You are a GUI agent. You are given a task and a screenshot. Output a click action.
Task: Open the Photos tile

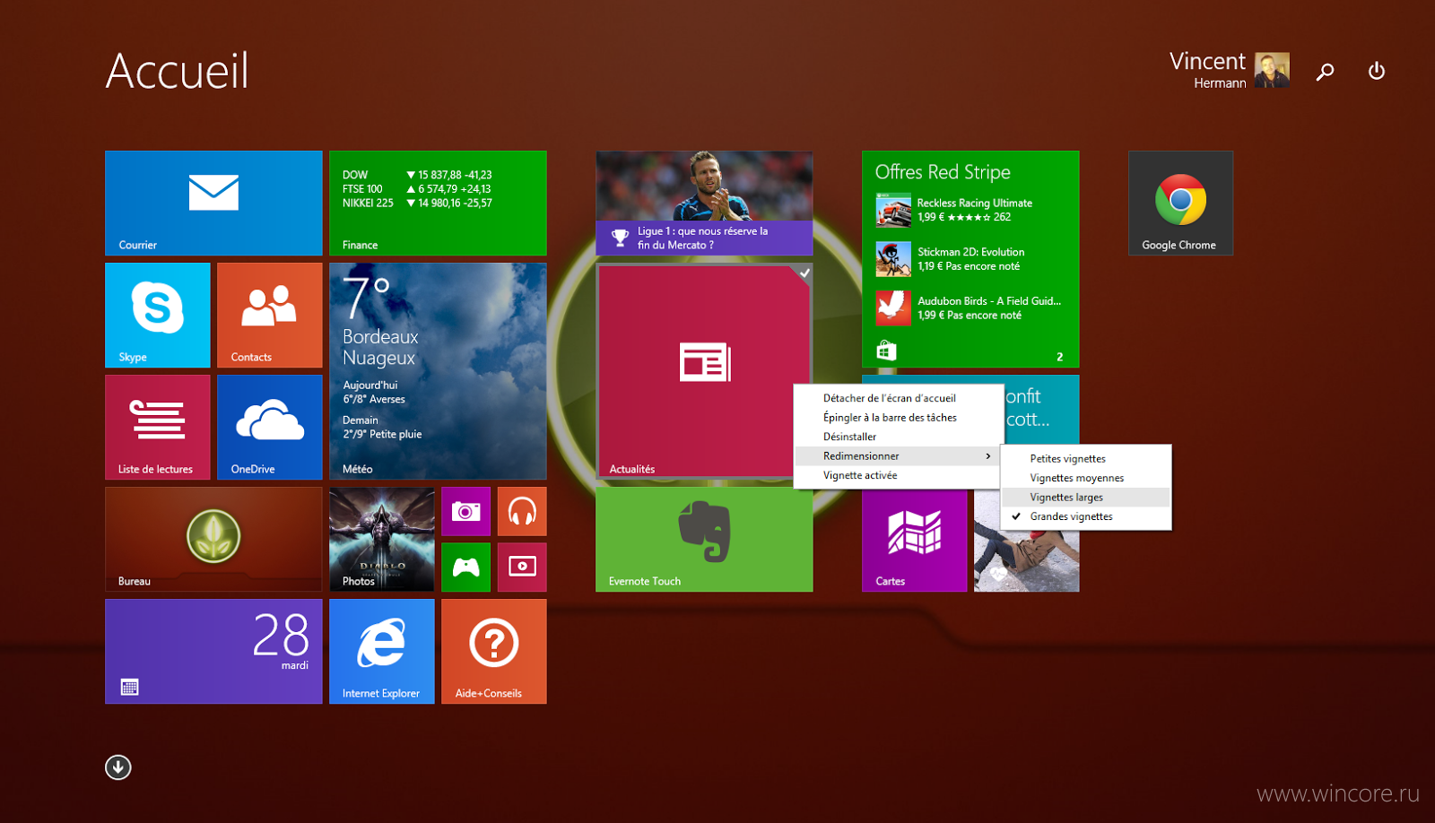(x=382, y=539)
